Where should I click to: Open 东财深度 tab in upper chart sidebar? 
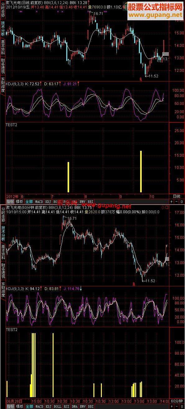tap(3, 85)
